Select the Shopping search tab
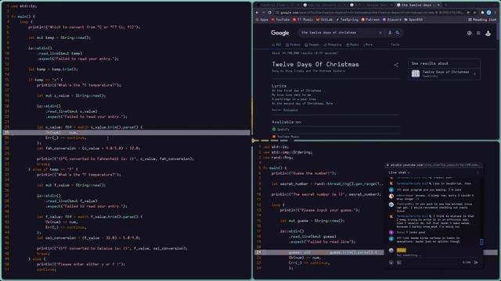The height and width of the screenshot is (281, 501). [332, 44]
